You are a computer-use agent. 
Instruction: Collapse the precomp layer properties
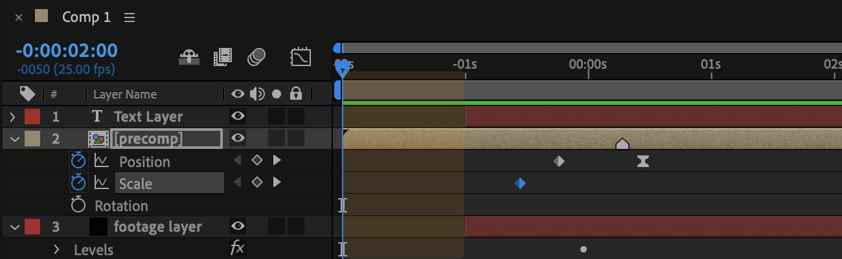13,139
